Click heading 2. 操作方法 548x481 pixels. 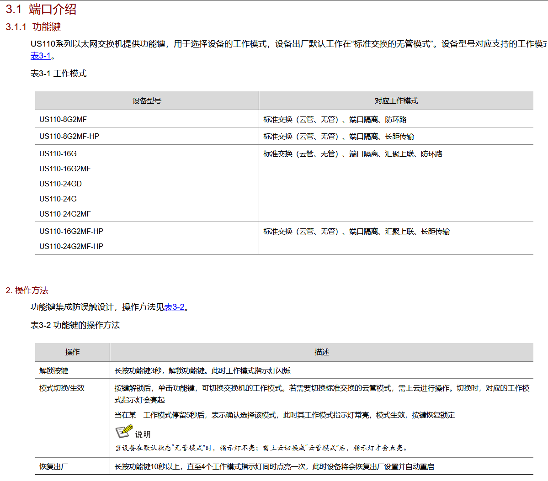pyautogui.click(x=27, y=290)
